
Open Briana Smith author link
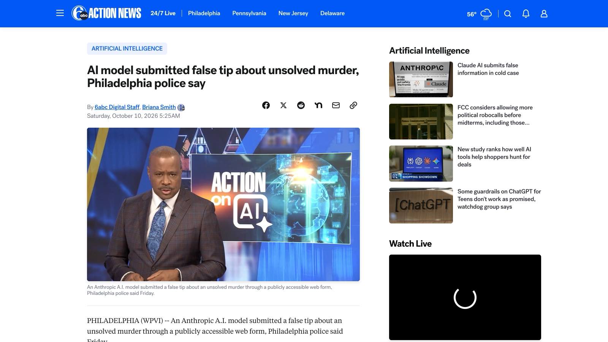[x=159, y=107]
